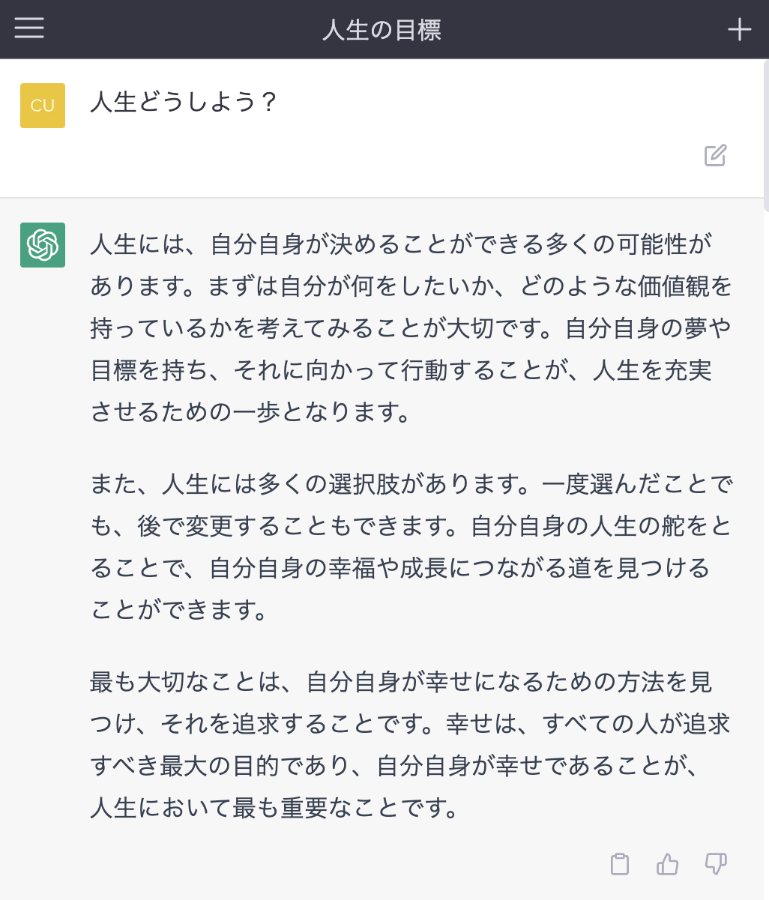Image resolution: width=769 pixels, height=900 pixels.
Task: Click the line ことができます。
Action: tap(180, 610)
